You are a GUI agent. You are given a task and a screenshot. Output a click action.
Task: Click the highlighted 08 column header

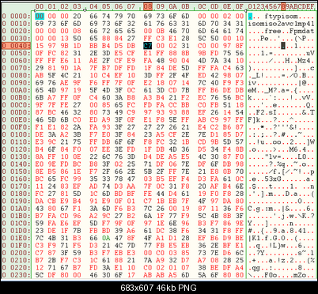point(148,6)
